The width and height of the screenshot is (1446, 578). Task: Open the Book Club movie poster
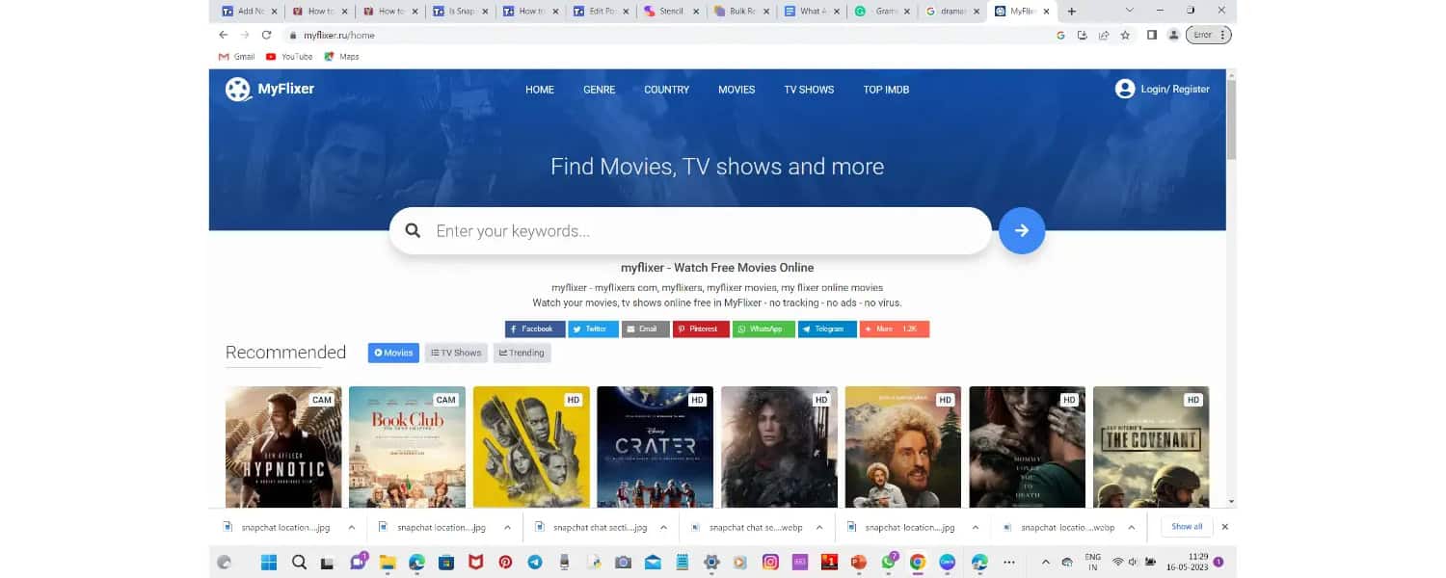click(x=407, y=447)
